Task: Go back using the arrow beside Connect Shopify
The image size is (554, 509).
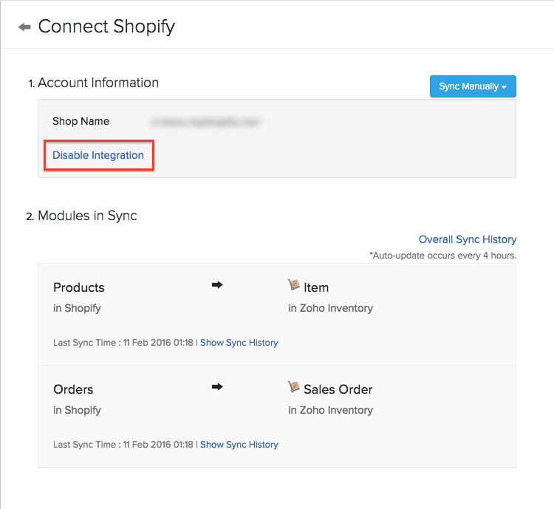Action: tap(24, 27)
